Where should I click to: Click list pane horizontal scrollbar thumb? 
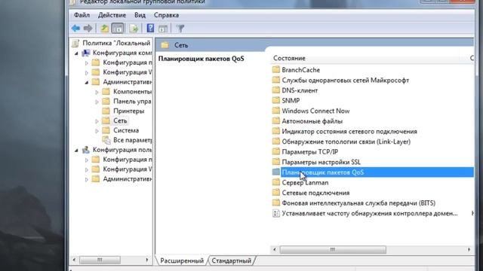point(333,249)
